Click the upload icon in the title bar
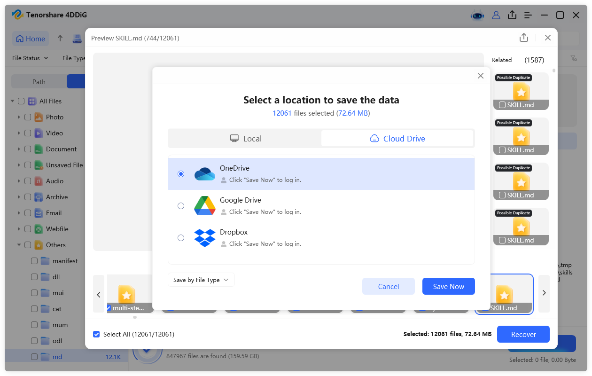 pyautogui.click(x=512, y=15)
